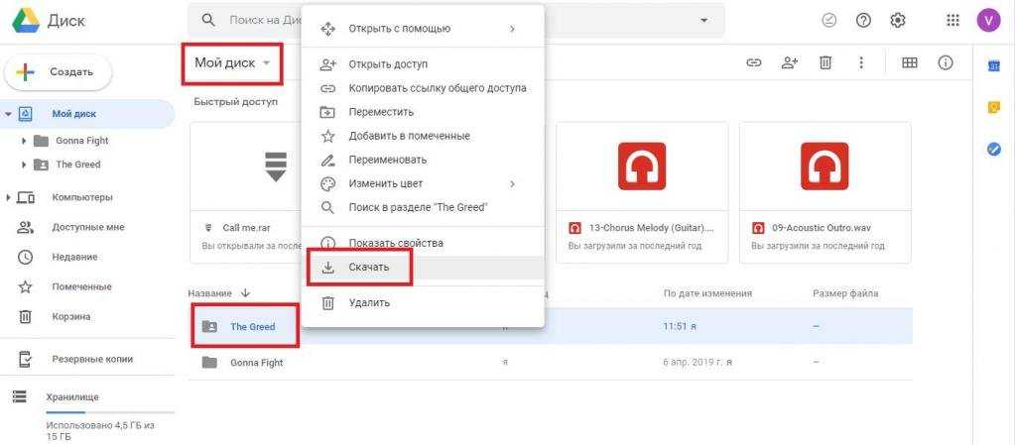Open the info details panel icon
The image size is (1015, 445).
[946, 62]
